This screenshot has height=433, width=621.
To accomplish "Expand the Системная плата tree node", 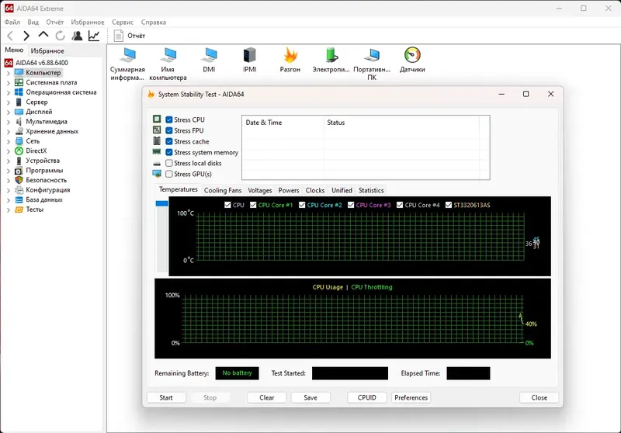I will coord(9,82).
